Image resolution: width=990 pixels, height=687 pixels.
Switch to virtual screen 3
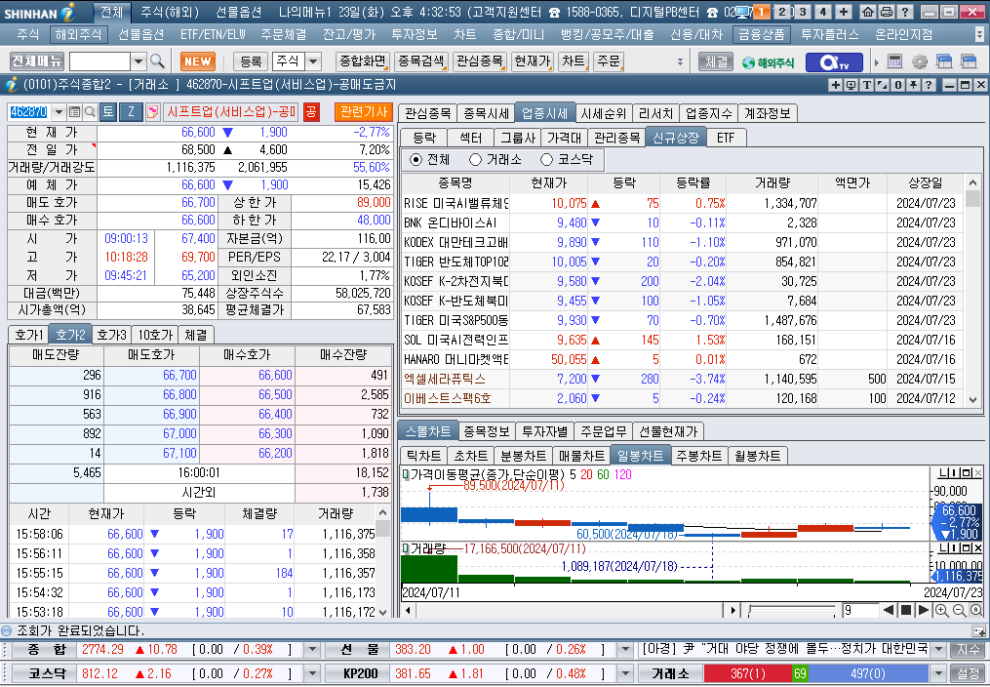(x=803, y=12)
